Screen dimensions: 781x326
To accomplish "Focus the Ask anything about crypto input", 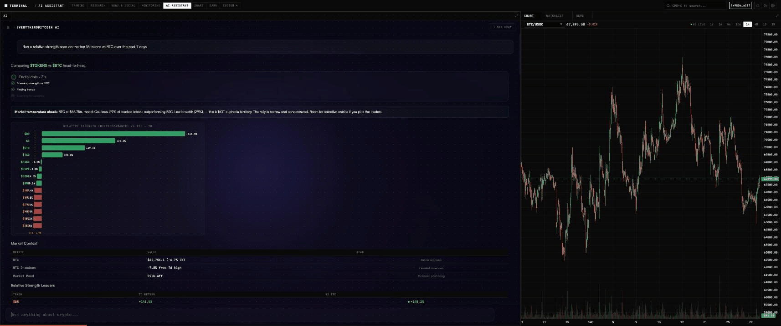I will click(x=250, y=315).
